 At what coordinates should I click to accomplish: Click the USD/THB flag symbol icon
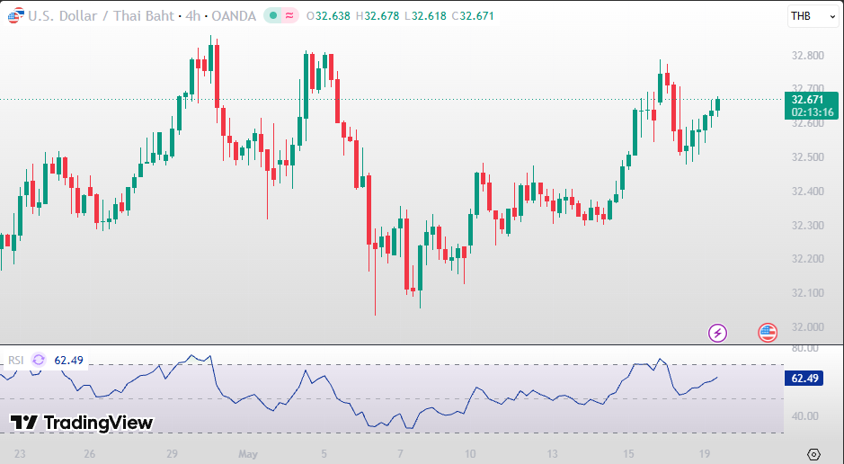pyautogui.click(x=15, y=15)
